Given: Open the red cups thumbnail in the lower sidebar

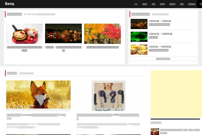Looking at the screenshot, I should [155, 132].
